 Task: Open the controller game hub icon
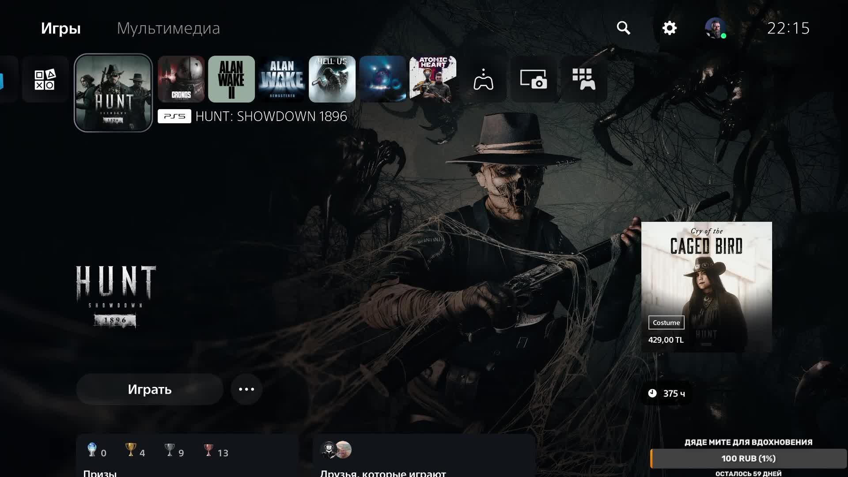[x=483, y=79]
